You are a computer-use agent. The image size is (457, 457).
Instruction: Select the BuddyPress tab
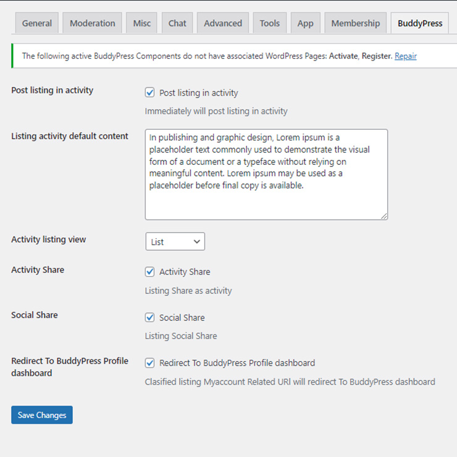pyautogui.click(x=420, y=23)
